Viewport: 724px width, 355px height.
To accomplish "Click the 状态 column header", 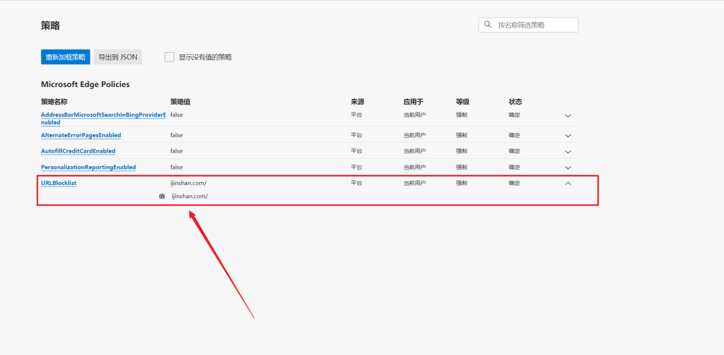I will pyautogui.click(x=515, y=102).
